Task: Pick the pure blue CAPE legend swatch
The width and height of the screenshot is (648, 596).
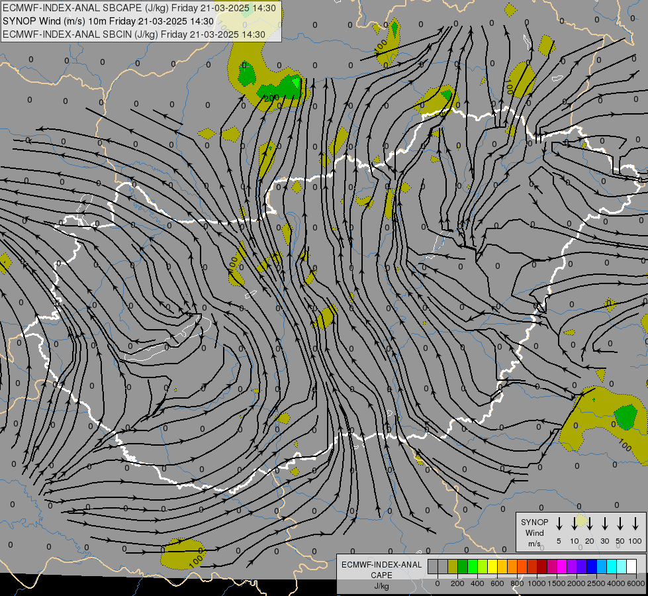Action: (x=592, y=566)
